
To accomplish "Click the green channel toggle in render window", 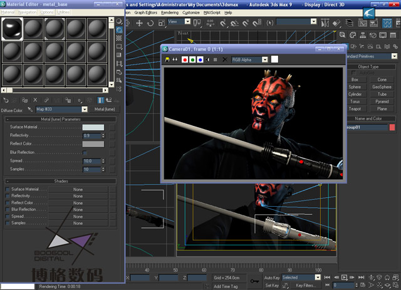I will coord(192,60).
